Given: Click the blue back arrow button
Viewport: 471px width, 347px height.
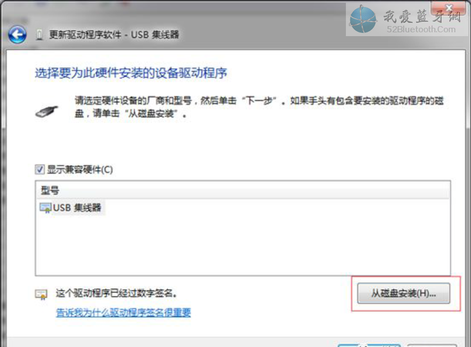Looking at the screenshot, I should tap(17, 35).
